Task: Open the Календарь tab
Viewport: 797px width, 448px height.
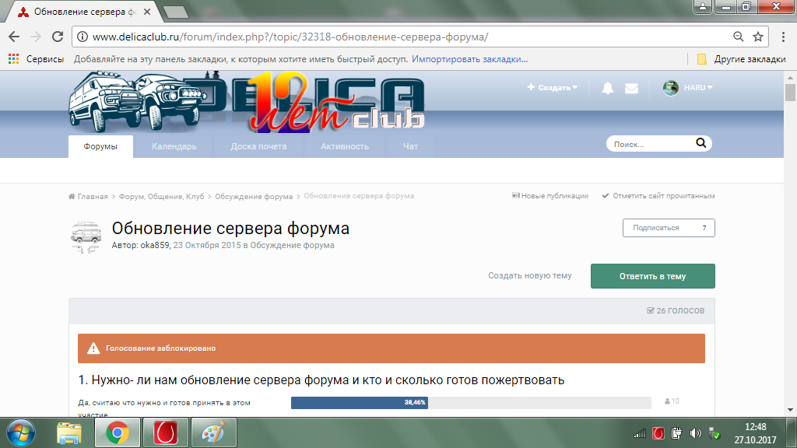Action: point(174,146)
